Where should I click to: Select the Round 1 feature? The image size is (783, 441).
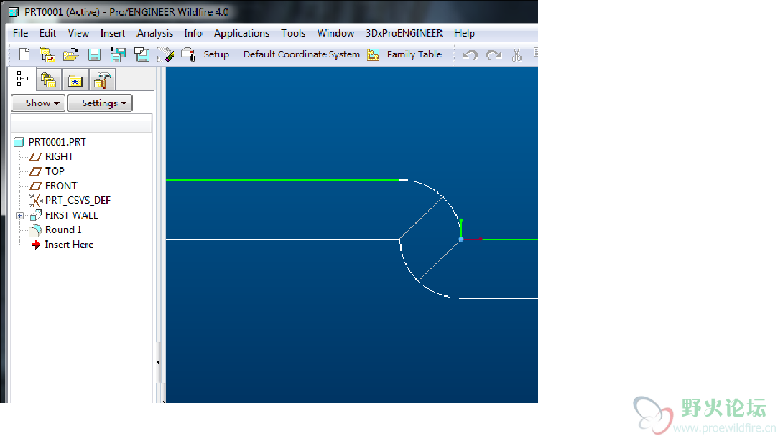63,229
